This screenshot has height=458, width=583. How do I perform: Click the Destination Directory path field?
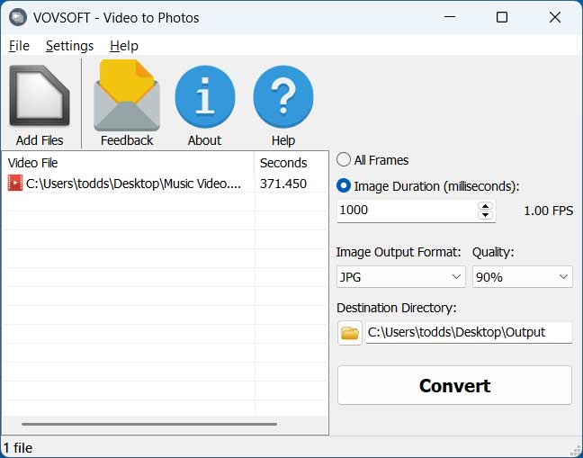pos(469,332)
